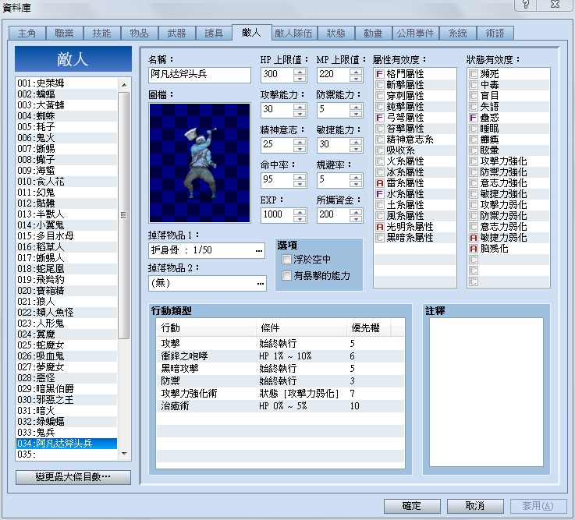
Task: Select the 治癒術 action row
Action: [x=281, y=406]
